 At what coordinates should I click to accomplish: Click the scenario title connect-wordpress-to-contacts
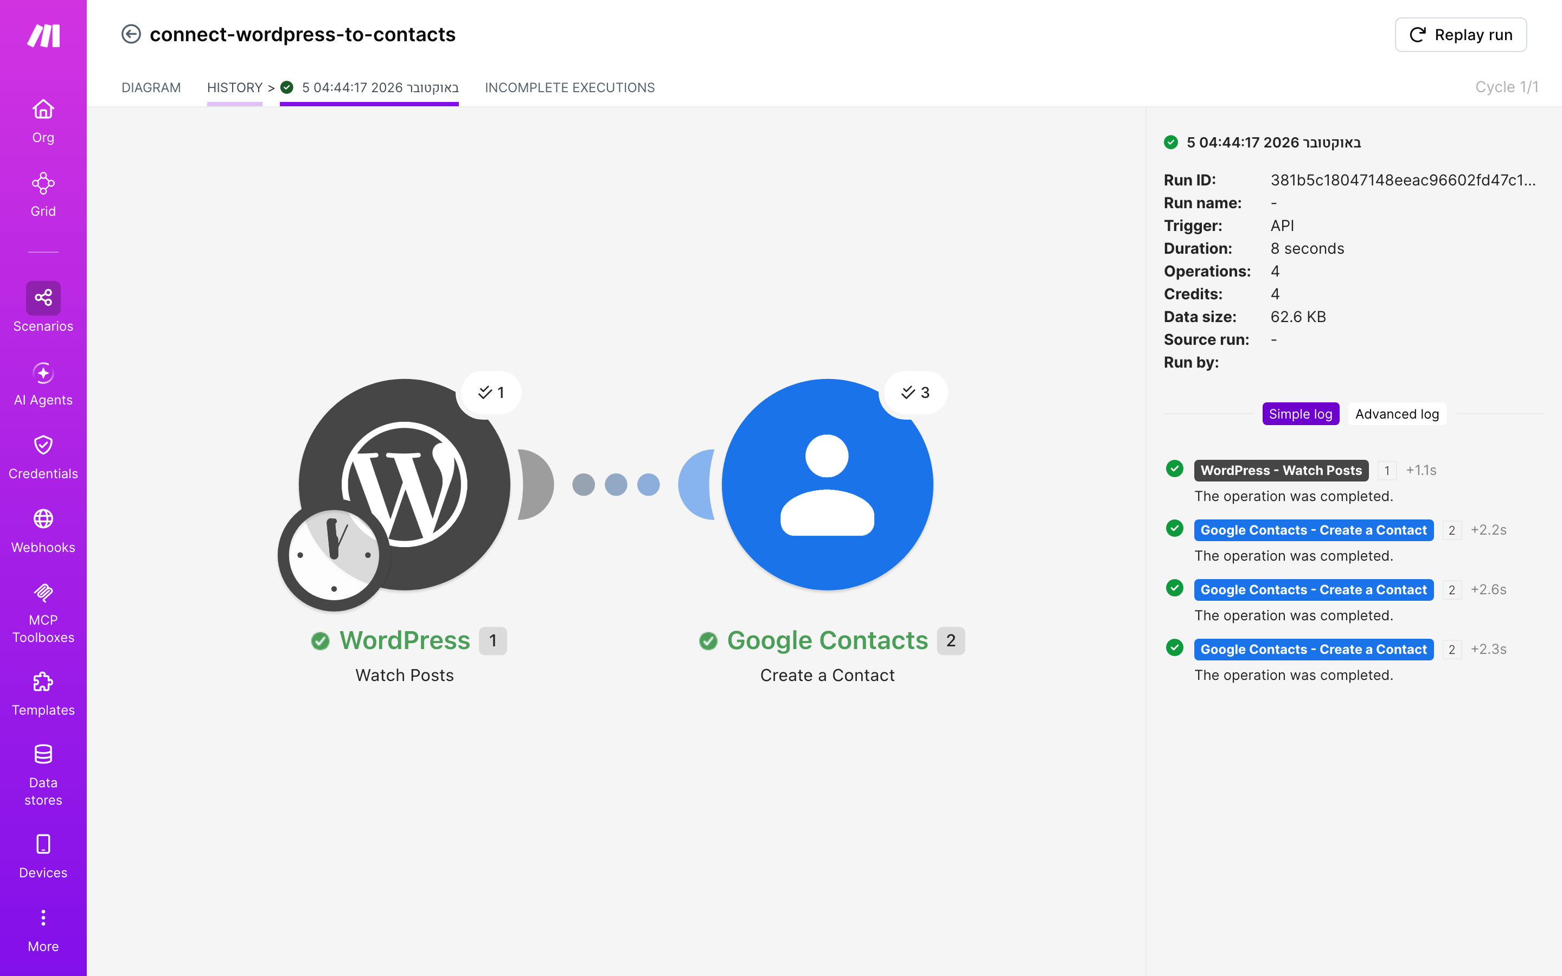point(303,34)
